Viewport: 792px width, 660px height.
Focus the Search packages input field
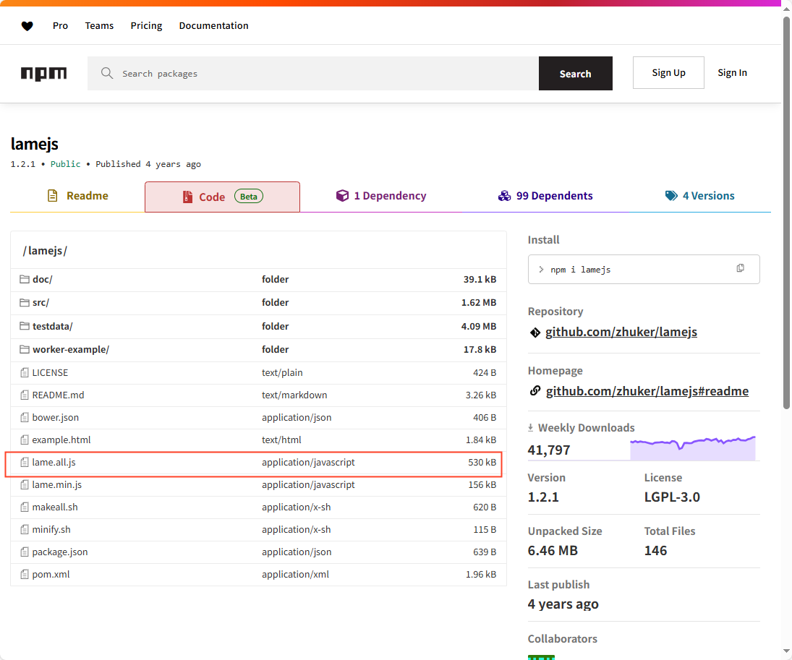[x=313, y=74]
